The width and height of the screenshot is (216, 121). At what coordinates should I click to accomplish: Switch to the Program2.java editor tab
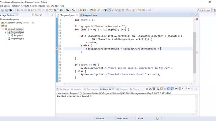click(x=88, y=15)
